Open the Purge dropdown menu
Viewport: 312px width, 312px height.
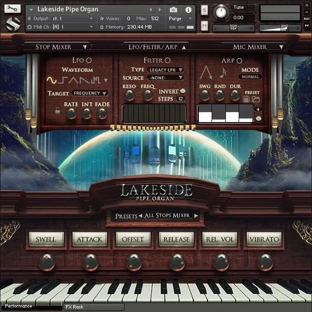pyautogui.click(x=180, y=19)
